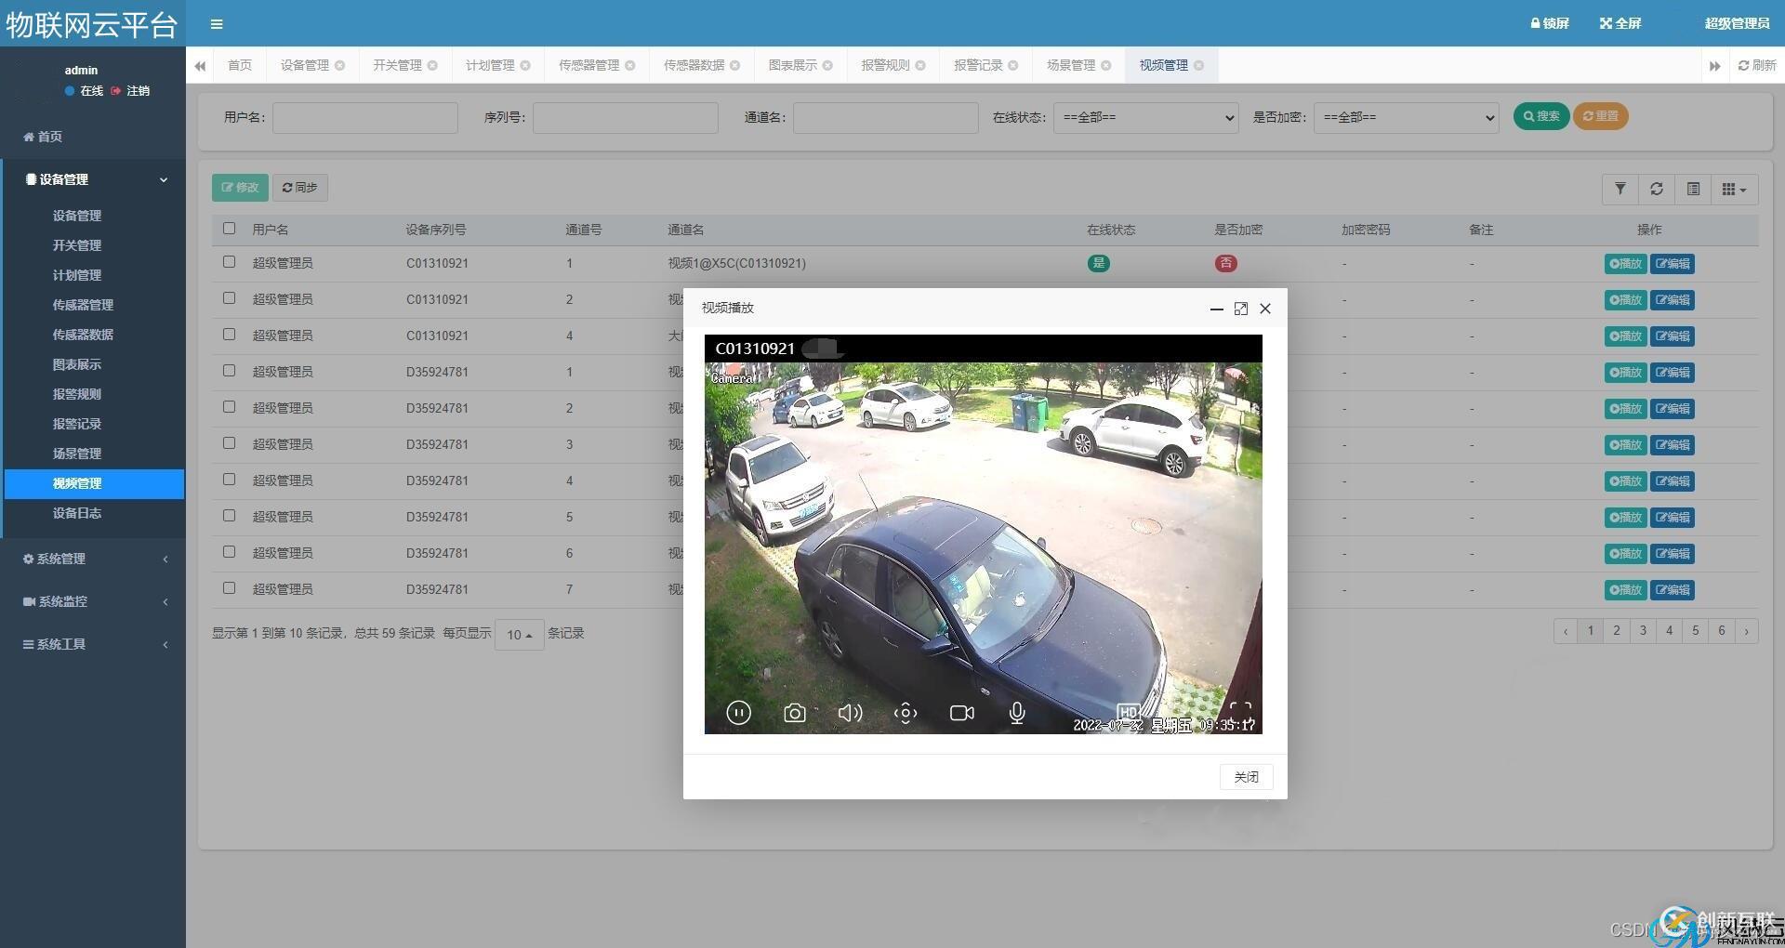Refresh the table with the circular arrows icon
The height and width of the screenshot is (948, 1785).
(x=1657, y=189)
